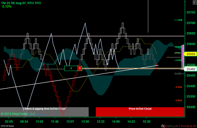Click the CLOSE level label
This screenshot has width=197, height=128.
179,74
